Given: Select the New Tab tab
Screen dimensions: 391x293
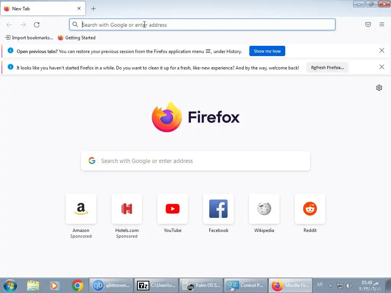Looking at the screenshot, I should coord(43,8).
